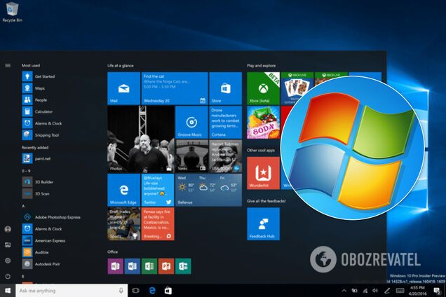Open Alarms & Clock in the A section
Viewport: 446px width, 297px height.
(x=42, y=229)
